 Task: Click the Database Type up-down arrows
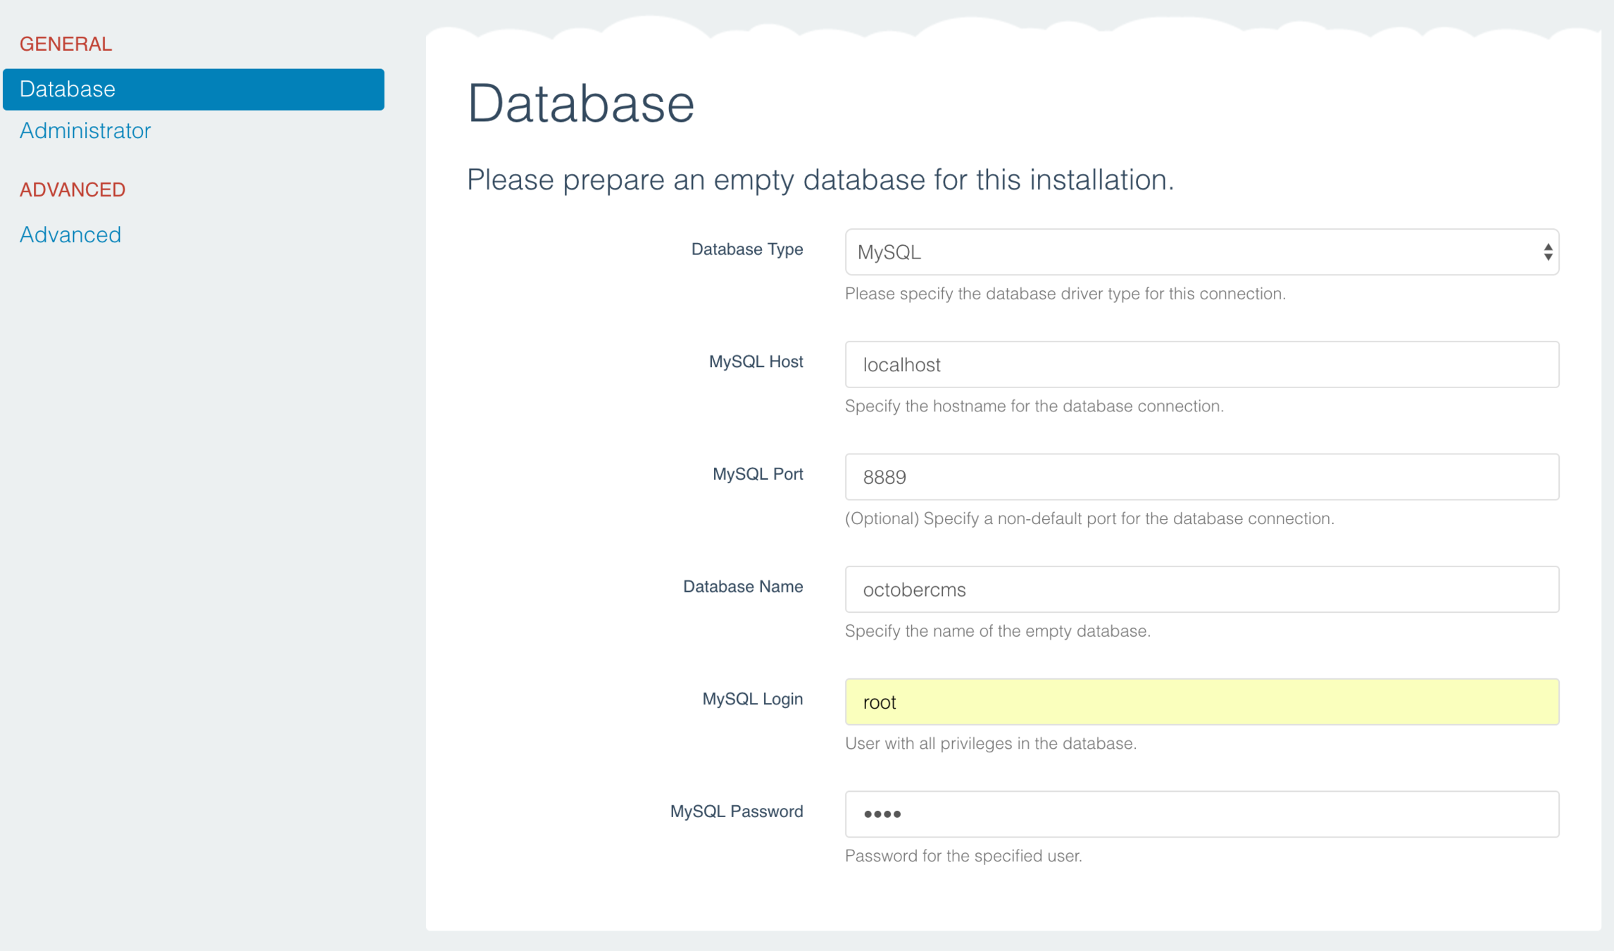point(1547,252)
